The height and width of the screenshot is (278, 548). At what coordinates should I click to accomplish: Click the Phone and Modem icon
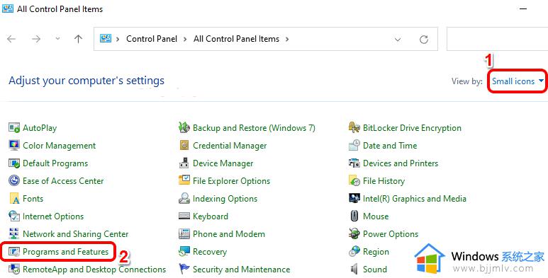pos(184,233)
